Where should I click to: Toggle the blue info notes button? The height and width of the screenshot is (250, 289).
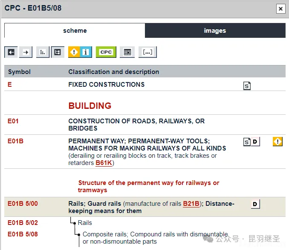86,52
